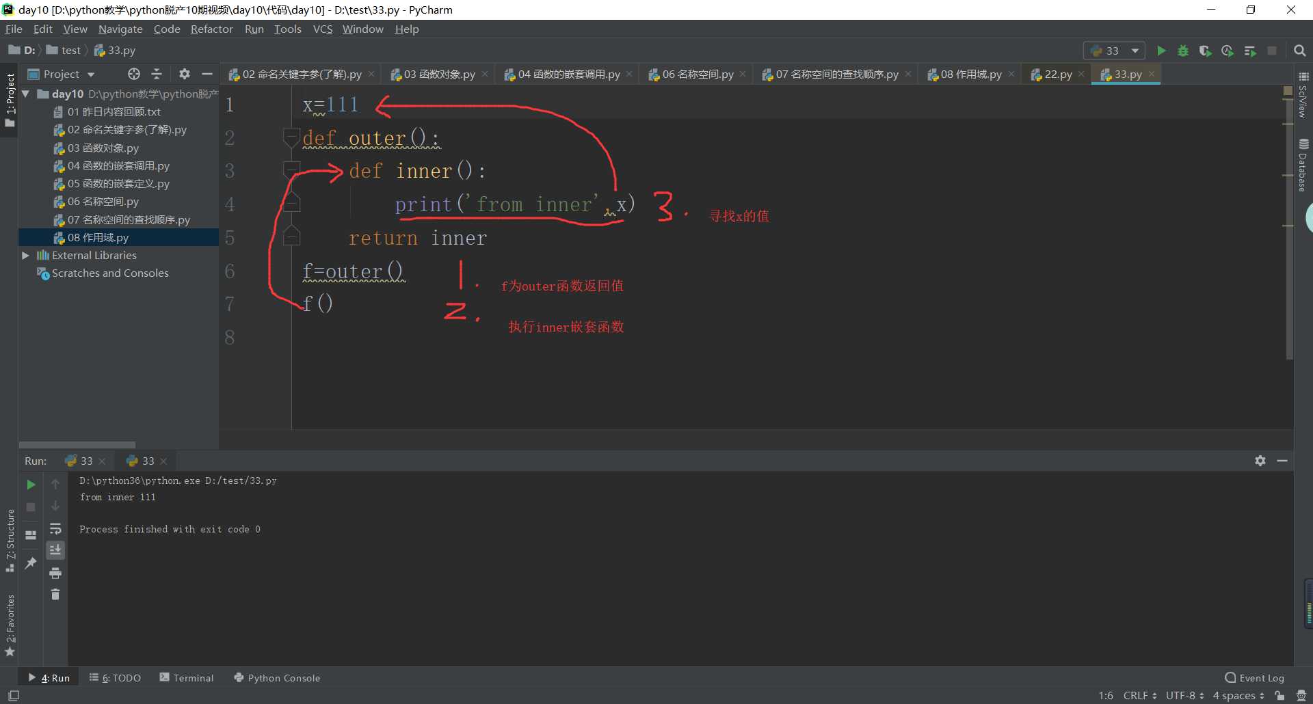The height and width of the screenshot is (704, 1313).
Task: Open the VCS menu
Action: tap(323, 29)
